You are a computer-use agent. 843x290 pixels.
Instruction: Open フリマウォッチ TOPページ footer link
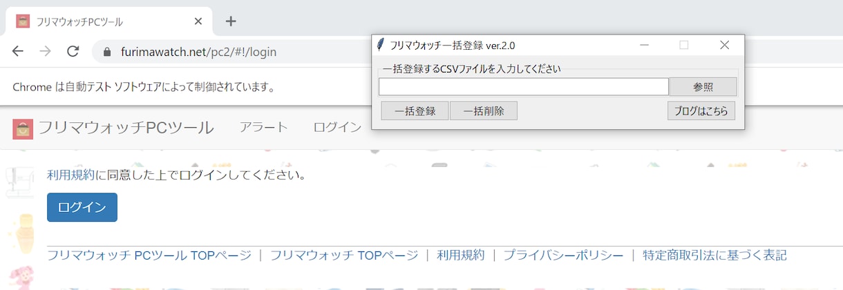click(344, 255)
